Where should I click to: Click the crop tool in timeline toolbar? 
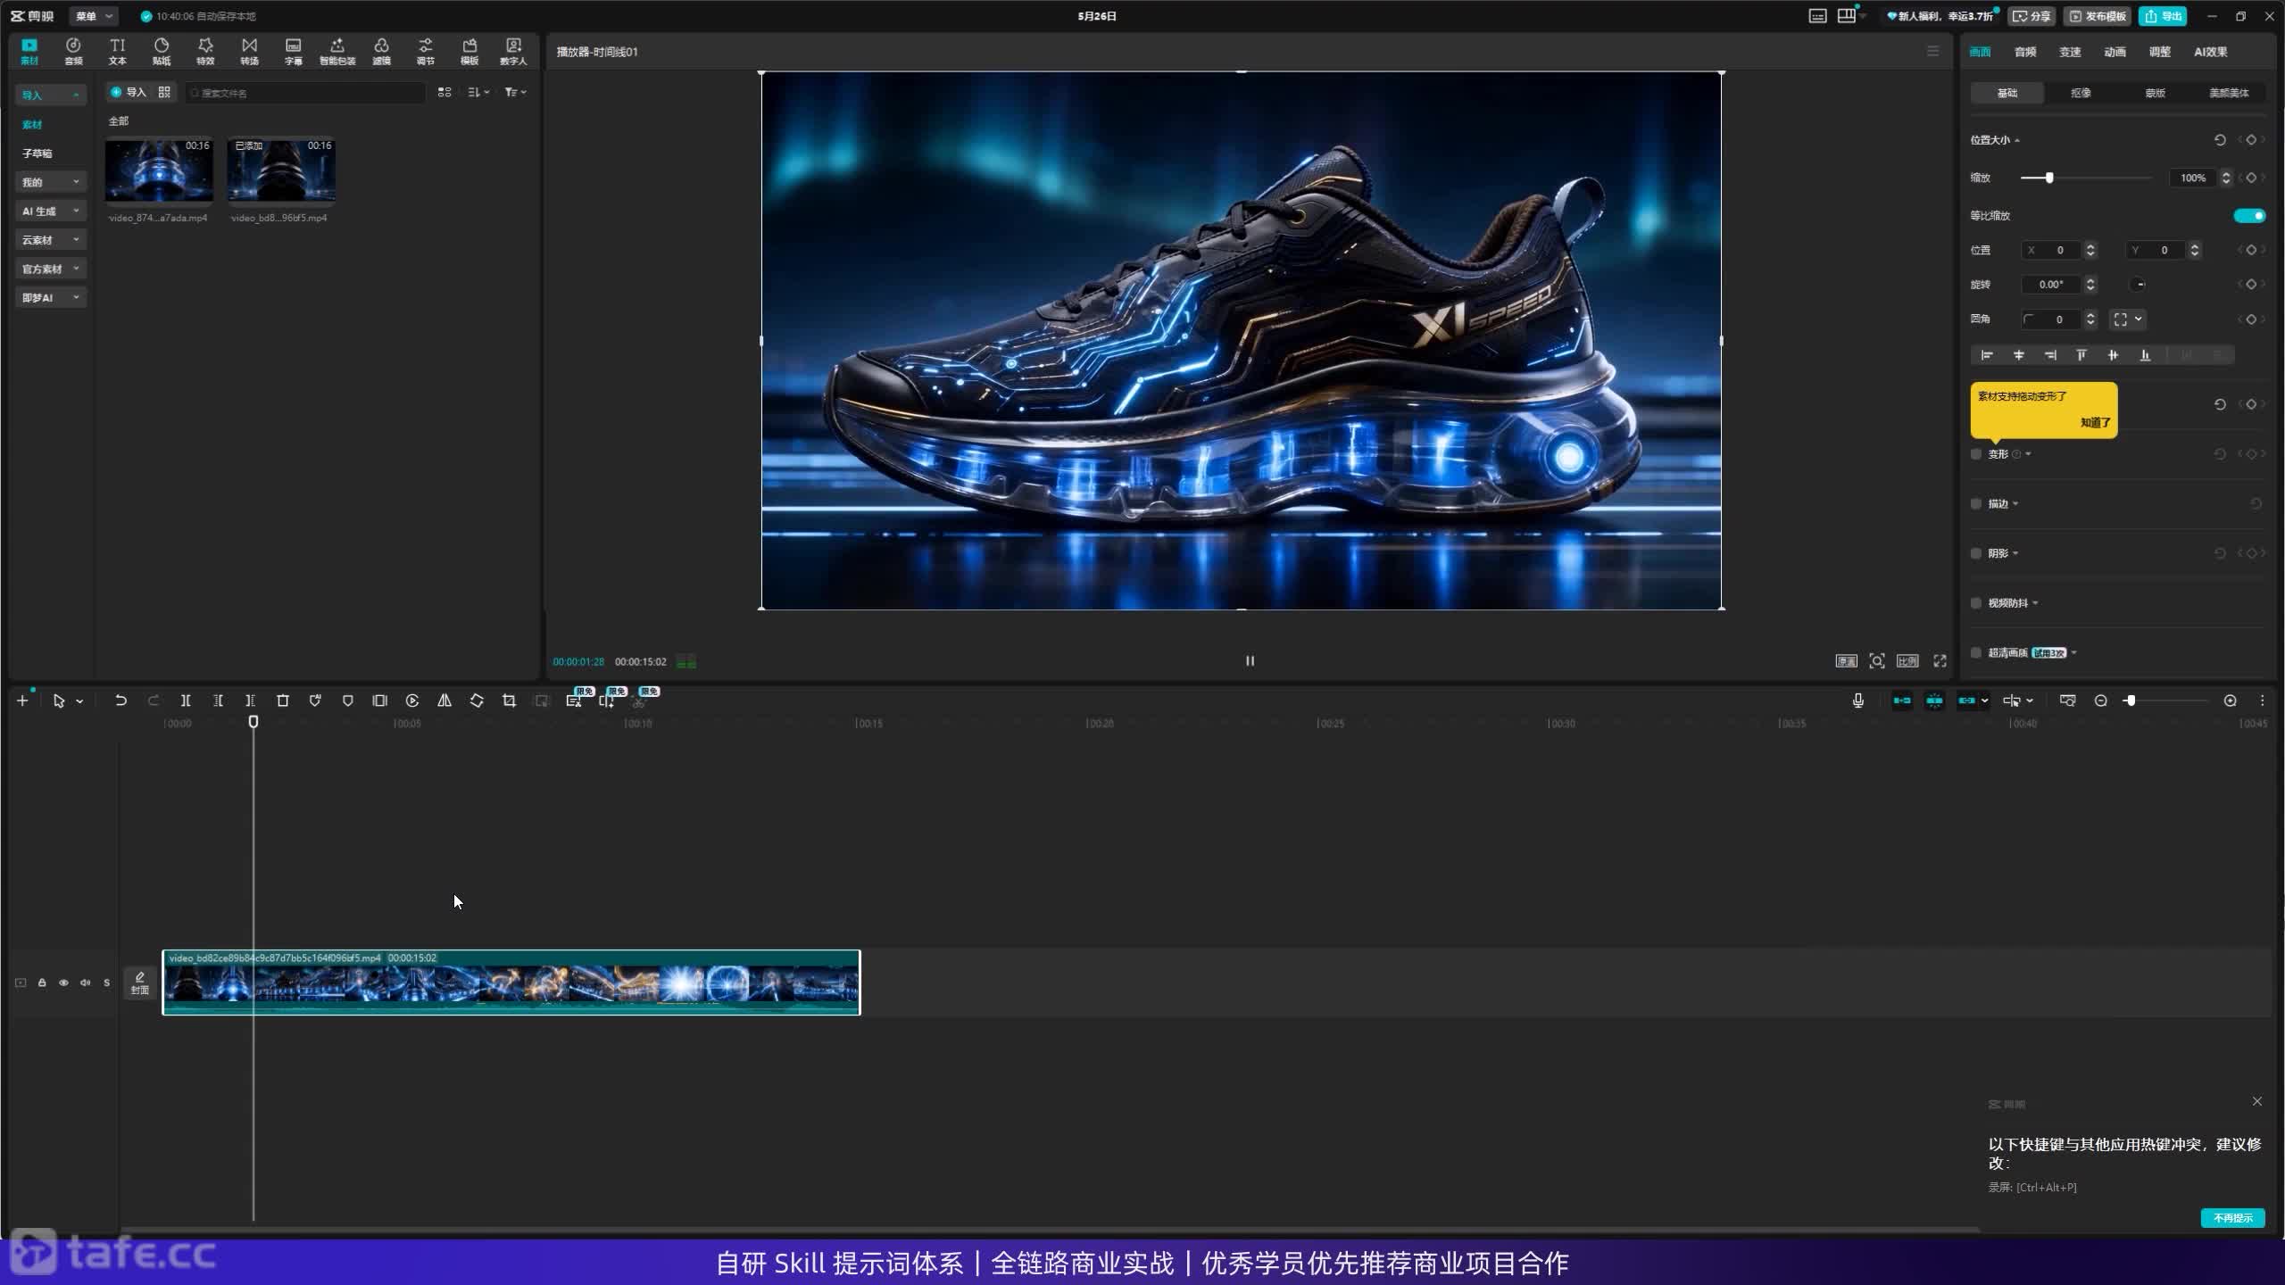coord(509,701)
